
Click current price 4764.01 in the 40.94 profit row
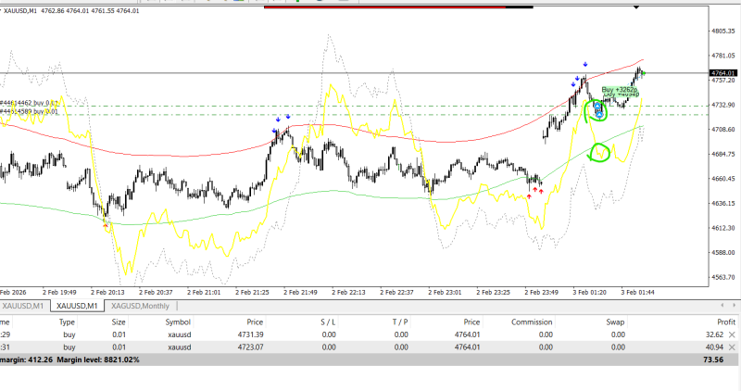pyautogui.click(x=467, y=347)
